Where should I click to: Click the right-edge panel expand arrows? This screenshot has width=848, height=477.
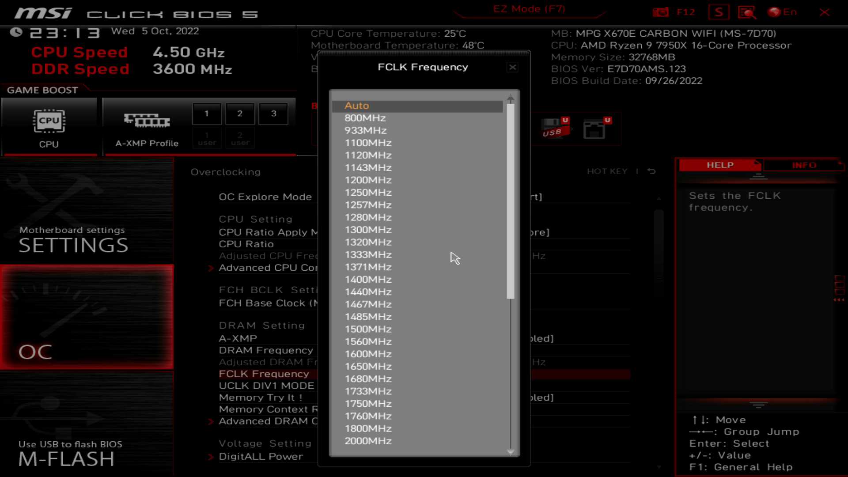coord(839,300)
